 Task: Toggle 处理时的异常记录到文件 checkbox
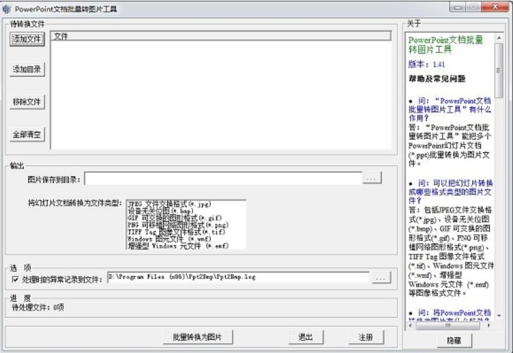click(15, 279)
